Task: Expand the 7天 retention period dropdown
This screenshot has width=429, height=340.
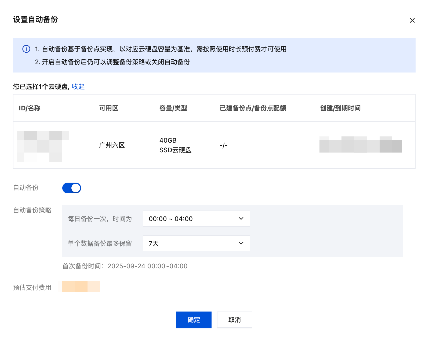Action: coord(196,243)
